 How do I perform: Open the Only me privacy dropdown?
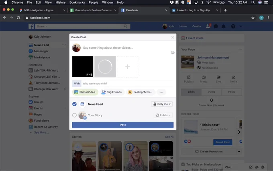[x=162, y=104]
